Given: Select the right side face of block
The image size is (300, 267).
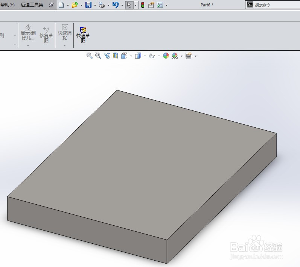Looking at the screenshot, I should (222, 199).
